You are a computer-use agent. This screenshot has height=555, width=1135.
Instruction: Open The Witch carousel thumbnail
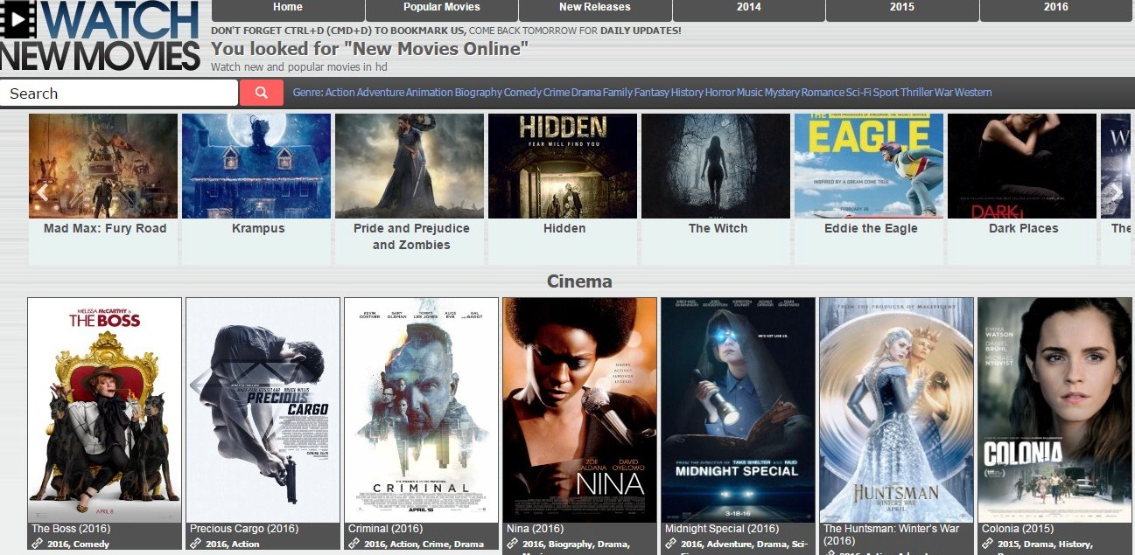716,166
